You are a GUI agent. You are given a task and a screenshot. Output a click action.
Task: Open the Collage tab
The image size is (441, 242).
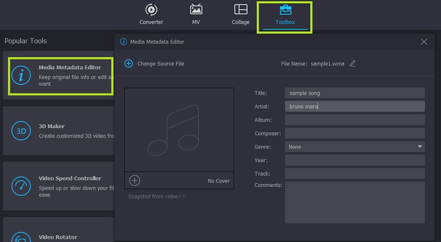(240, 15)
